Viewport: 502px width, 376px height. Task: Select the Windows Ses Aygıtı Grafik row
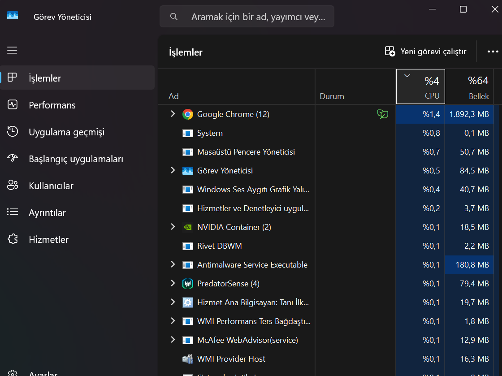click(x=326, y=190)
